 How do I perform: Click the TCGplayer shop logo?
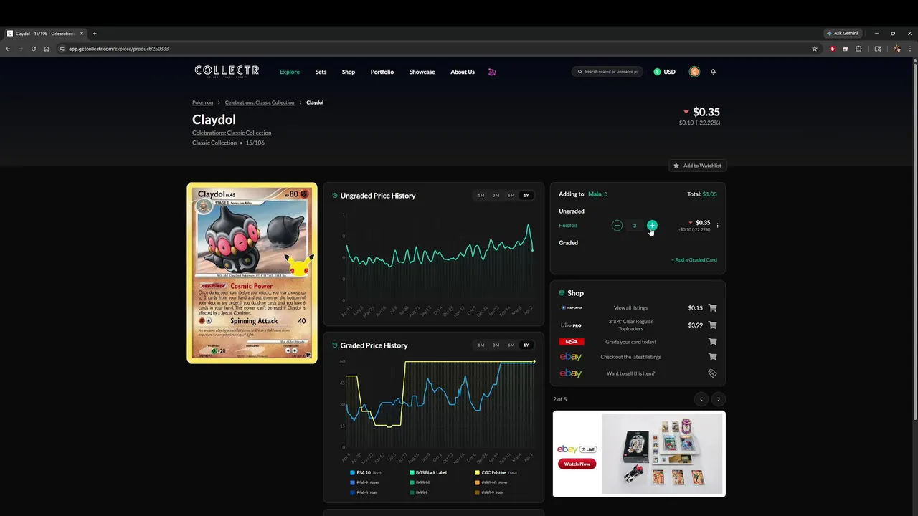(572, 308)
